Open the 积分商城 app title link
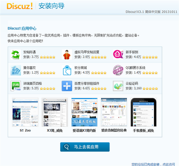 click(81, 68)
